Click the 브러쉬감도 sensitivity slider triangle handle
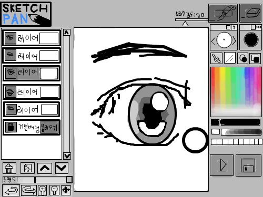The width and height of the screenshot is (263, 197). click(x=185, y=24)
